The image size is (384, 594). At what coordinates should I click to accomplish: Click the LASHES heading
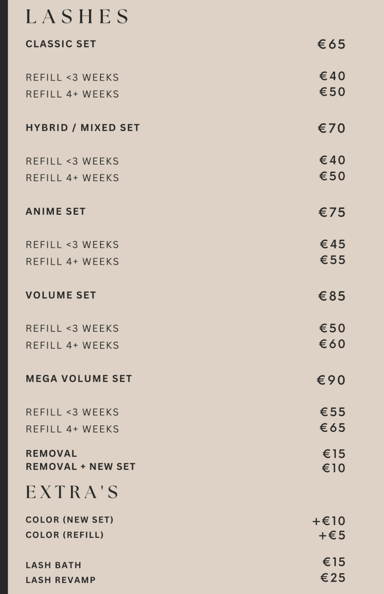pyautogui.click(x=77, y=17)
